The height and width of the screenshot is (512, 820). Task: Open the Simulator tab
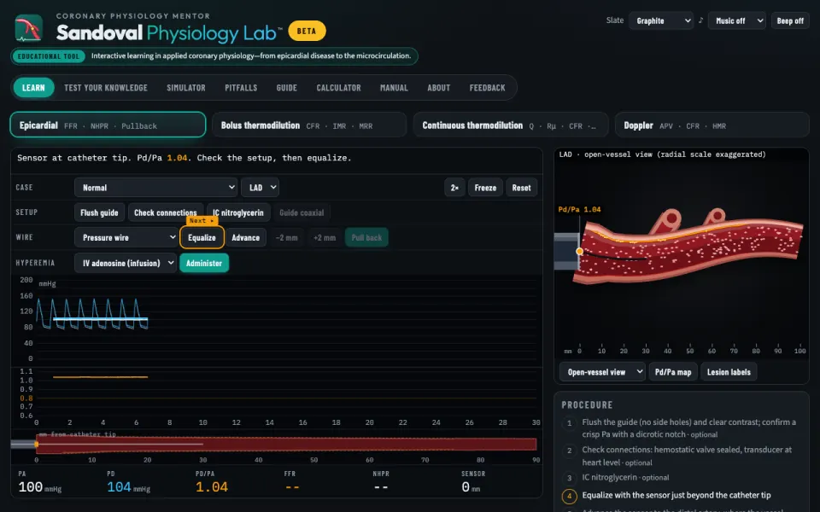[186, 88]
